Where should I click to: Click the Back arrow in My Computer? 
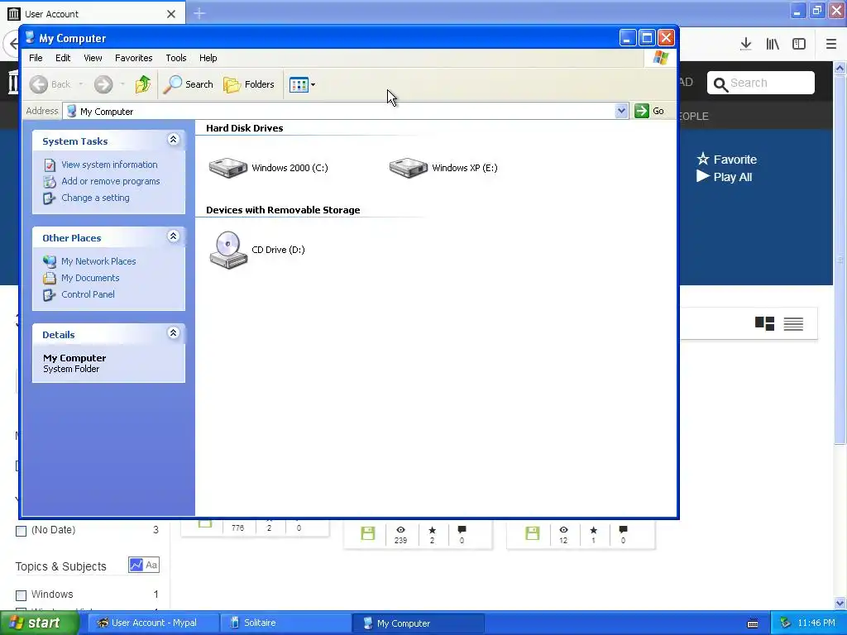coord(39,84)
